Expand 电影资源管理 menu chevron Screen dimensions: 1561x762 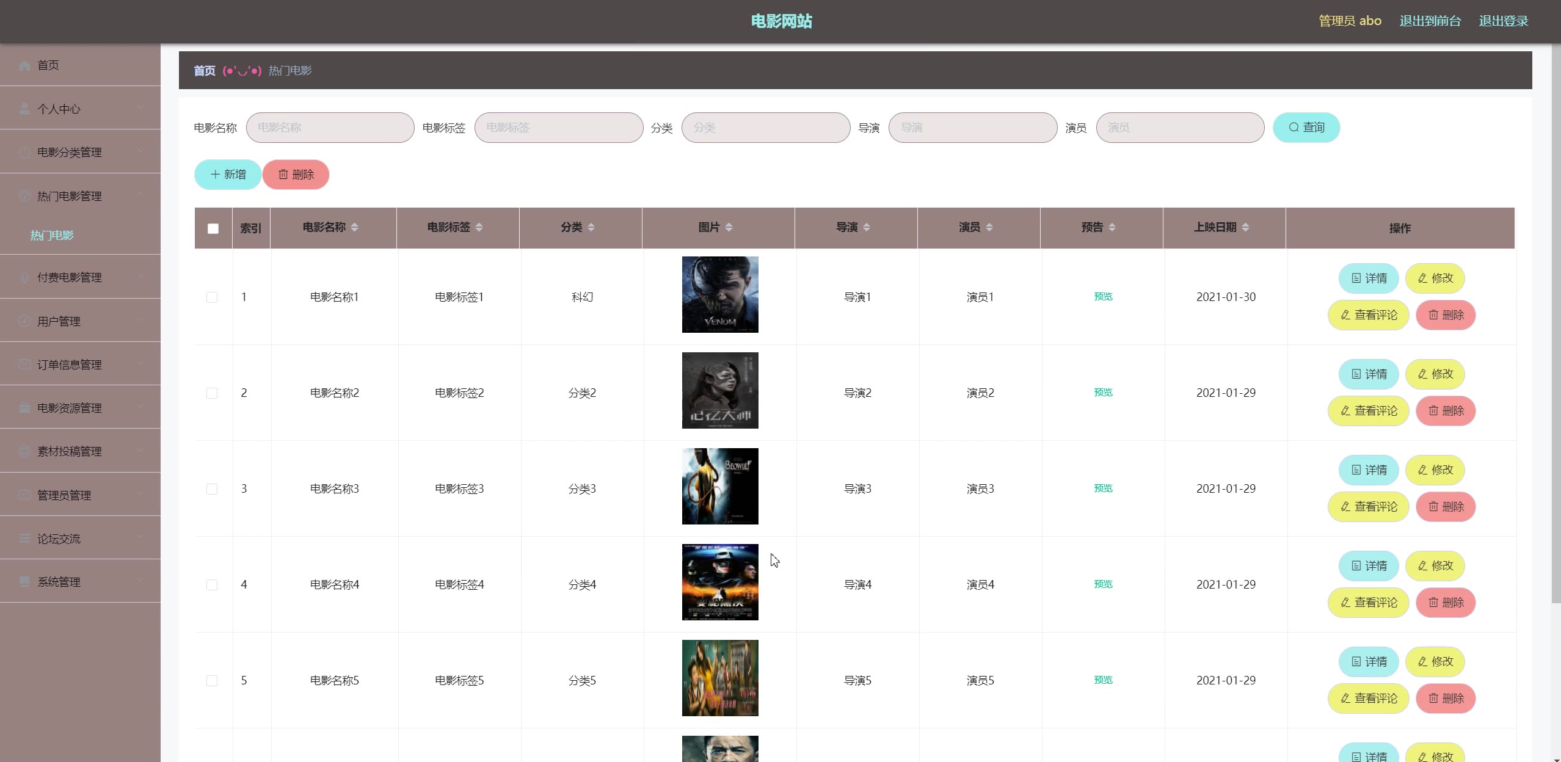pyautogui.click(x=141, y=407)
